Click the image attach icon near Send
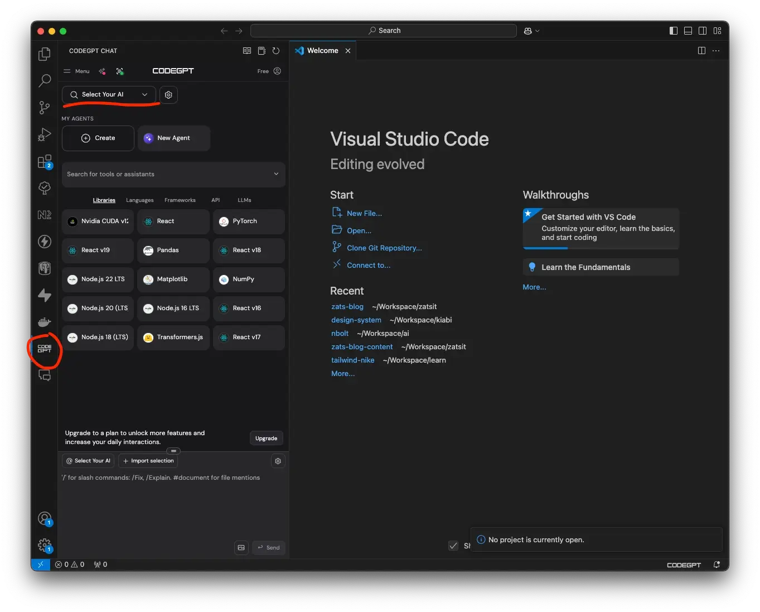 tap(241, 547)
